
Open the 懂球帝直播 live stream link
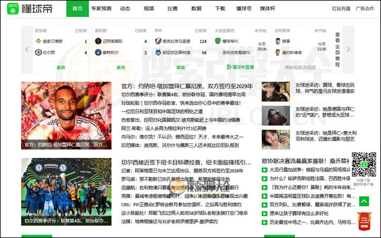point(240,67)
